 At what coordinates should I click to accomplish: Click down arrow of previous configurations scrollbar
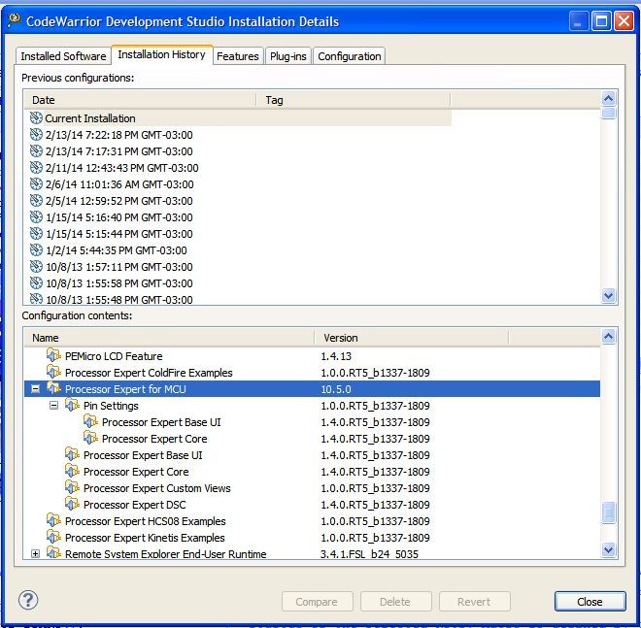tap(608, 295)
